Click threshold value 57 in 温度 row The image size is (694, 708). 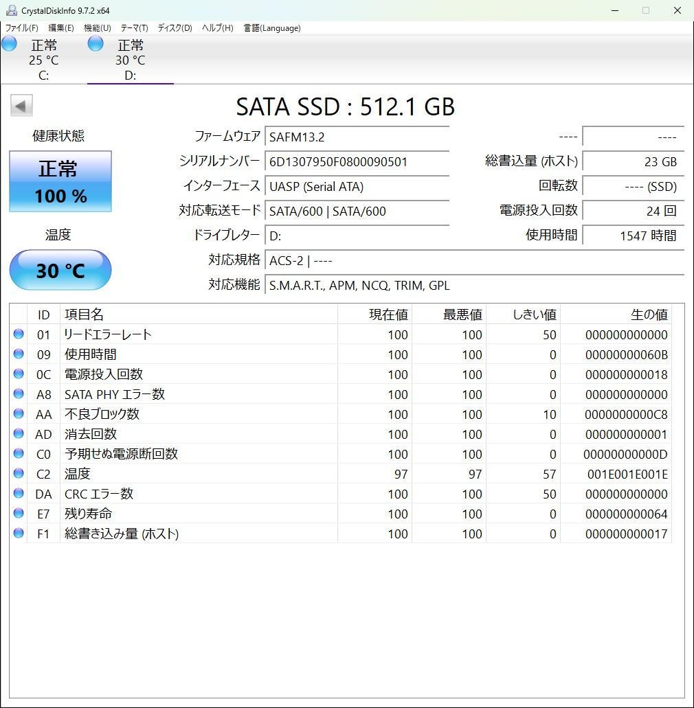click(550, 474)
